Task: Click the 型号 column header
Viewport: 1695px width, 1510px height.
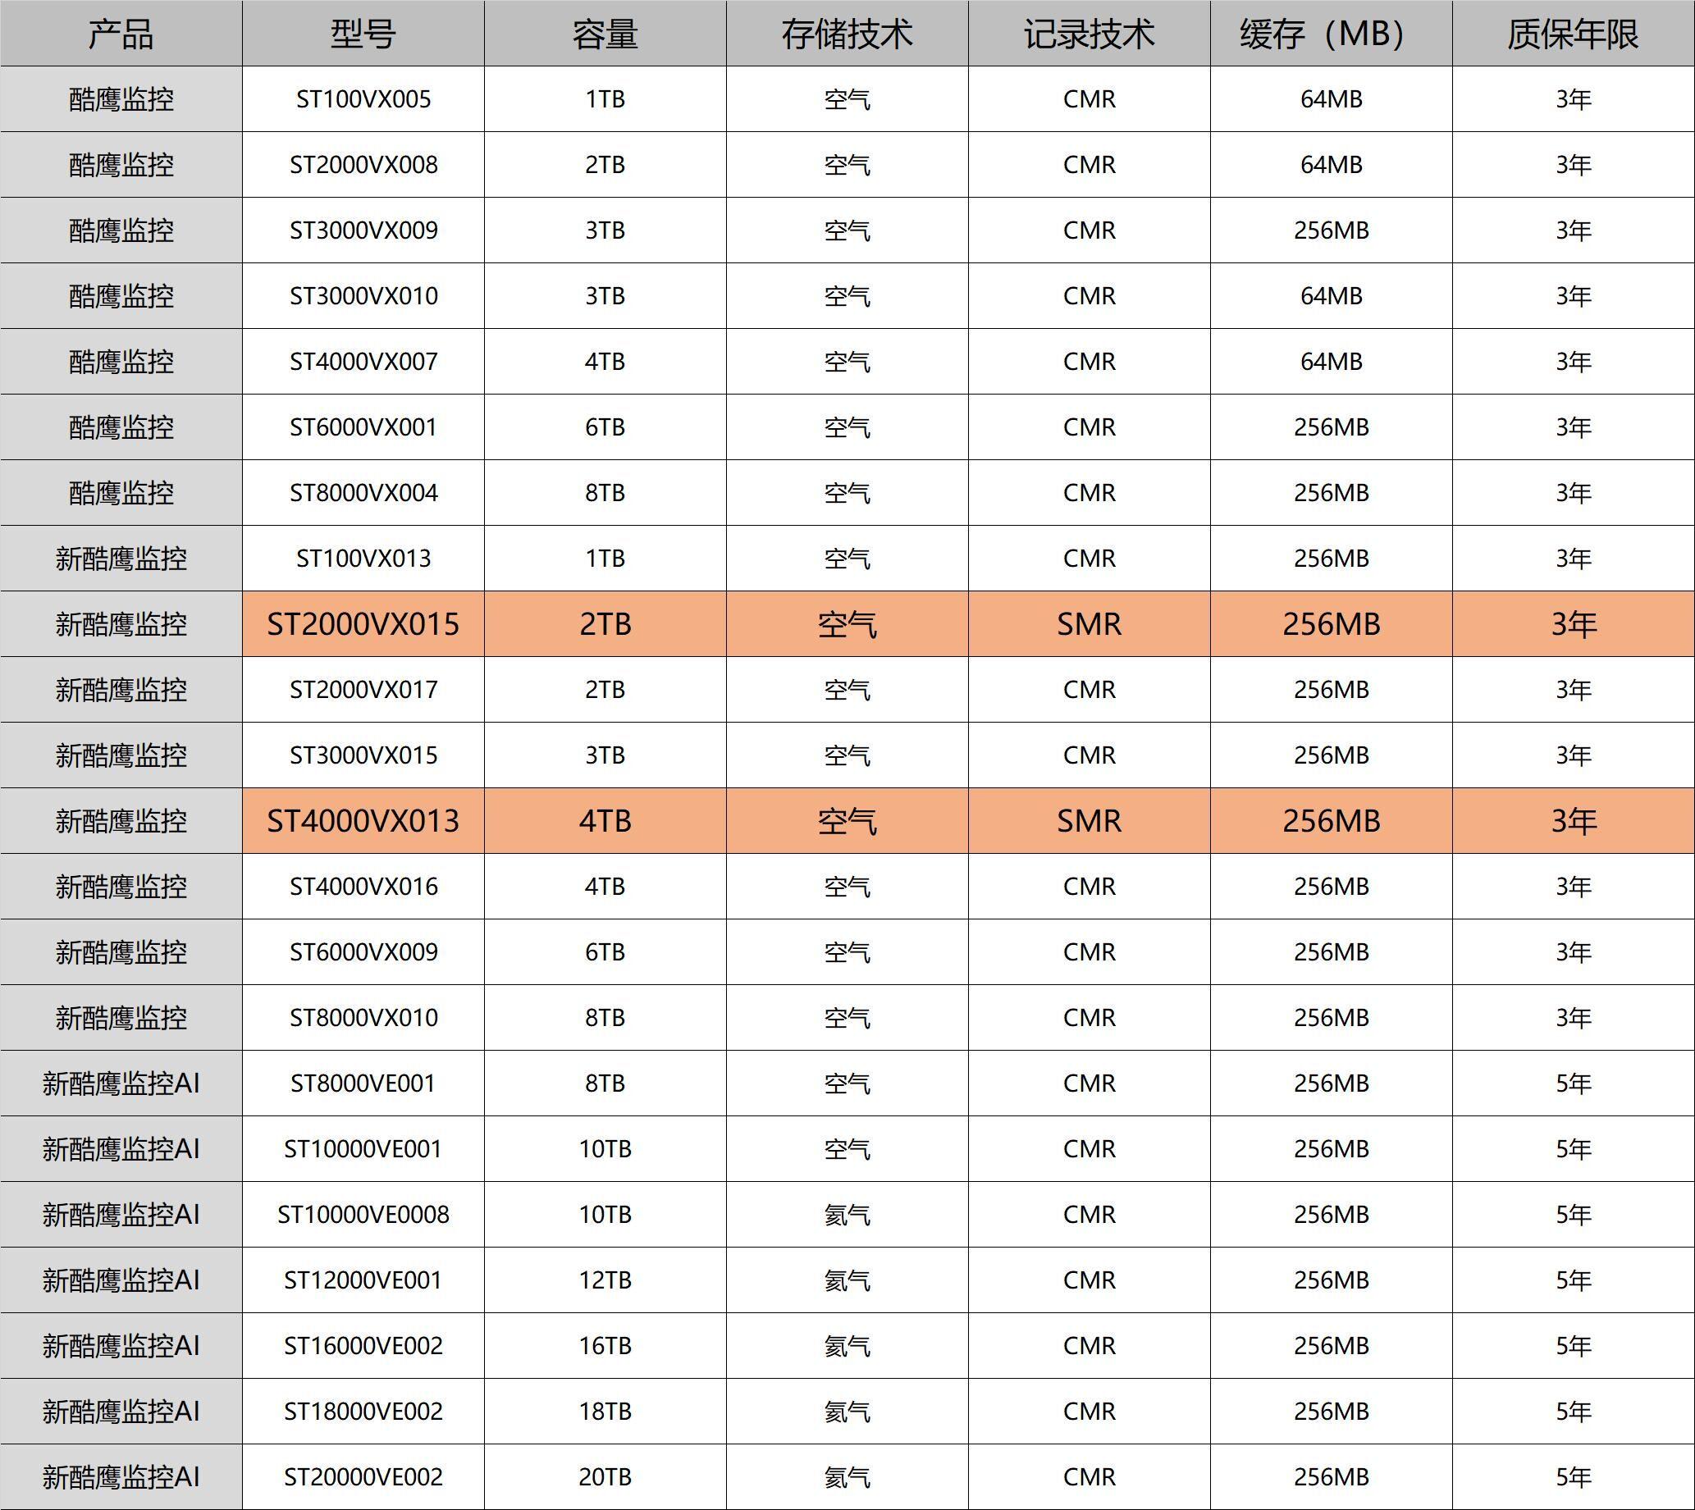Action: tap(361, 33)
